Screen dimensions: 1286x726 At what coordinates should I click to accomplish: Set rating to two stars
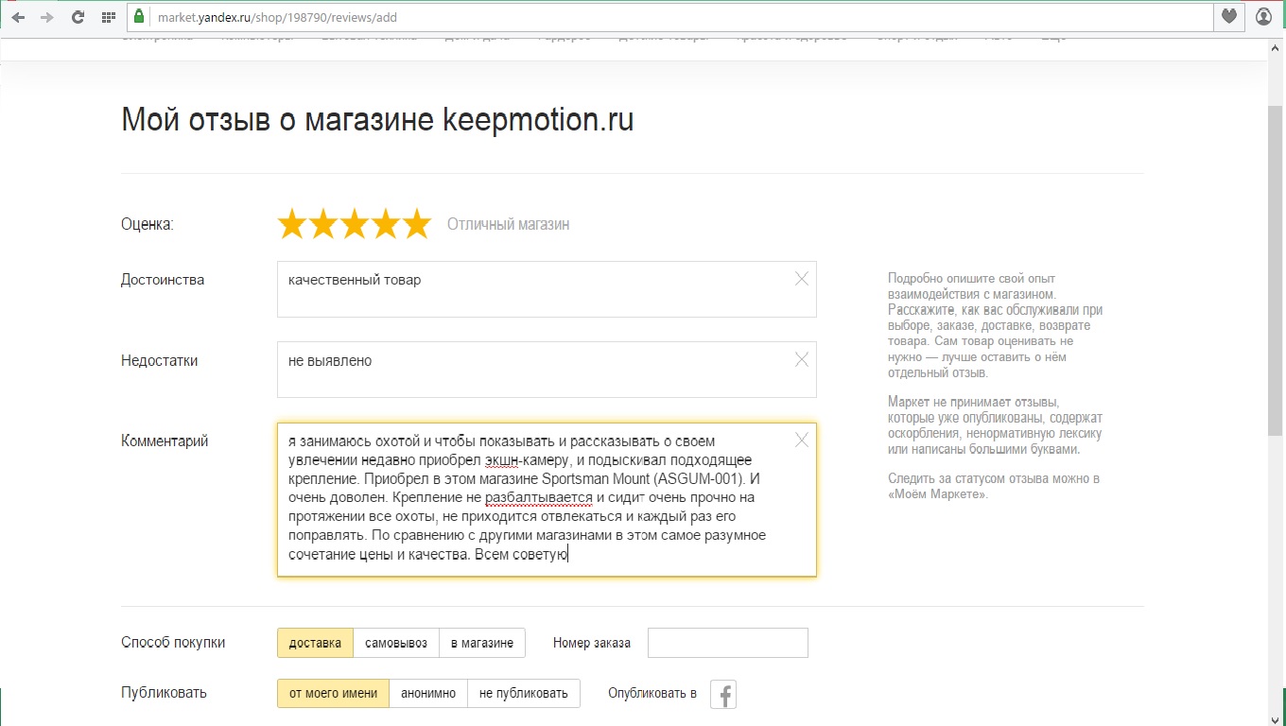click(323, 224)
